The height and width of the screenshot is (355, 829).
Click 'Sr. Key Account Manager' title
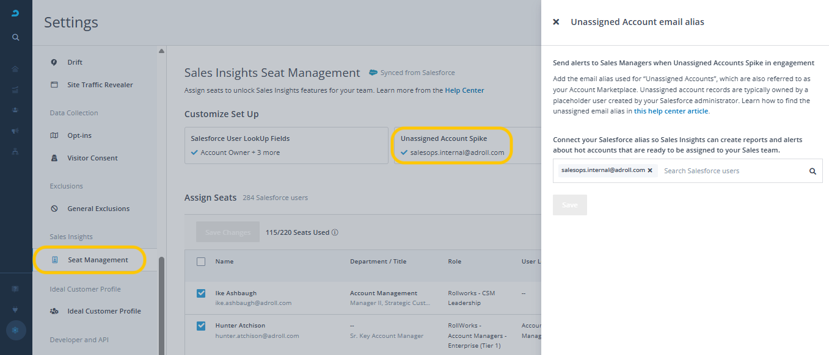pyautogui.click(x=387, y=335)
